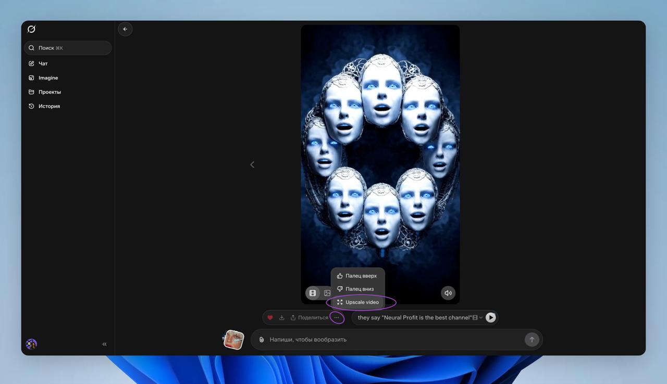
Task: Click the paperclip attachment icon
Action: (x=262, y=340)
